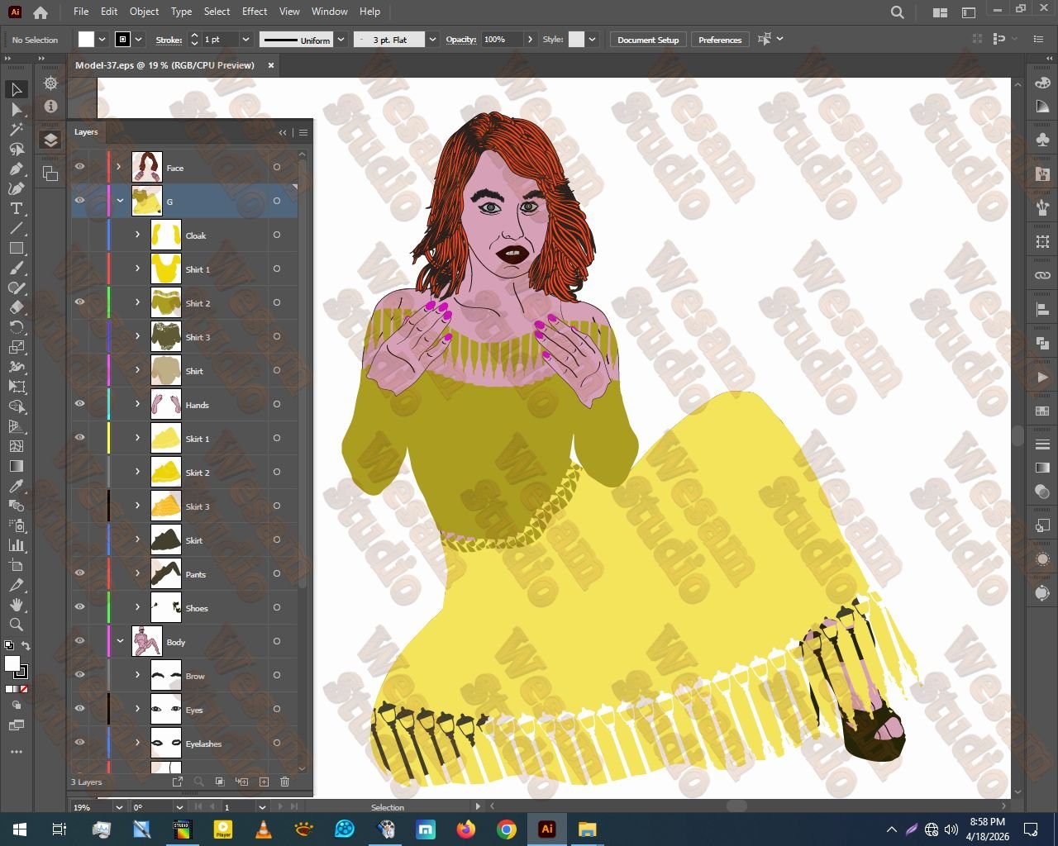
Task: Open the Uniform width profile dropdown
Action: pos(341,40)
